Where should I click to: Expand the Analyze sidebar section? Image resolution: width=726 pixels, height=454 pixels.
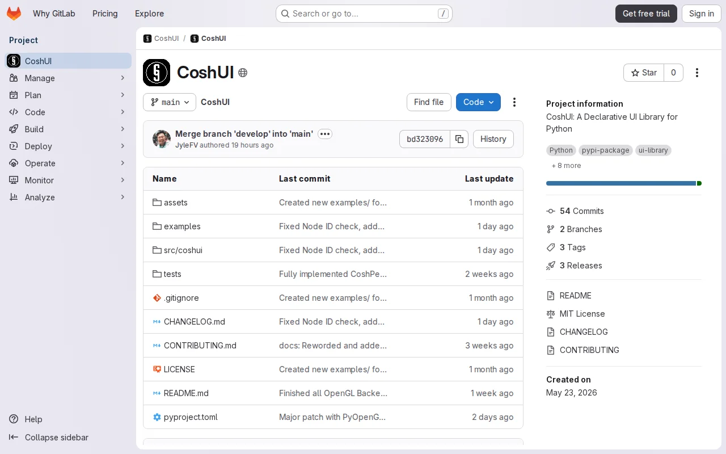(x=123, y=197)
